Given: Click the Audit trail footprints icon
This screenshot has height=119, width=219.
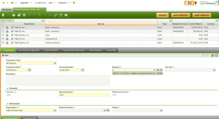Looking at the screenshot, I should (50, 15).
